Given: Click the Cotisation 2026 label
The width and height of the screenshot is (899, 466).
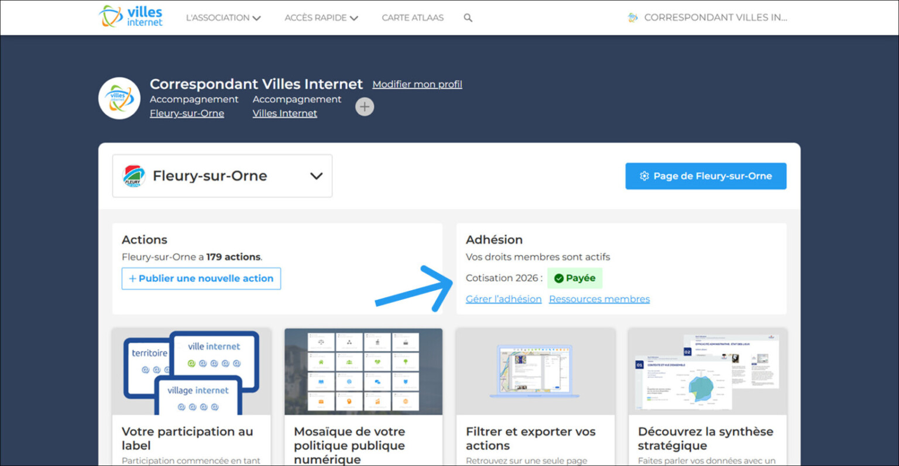Looking at the screenshot, I should (504, 278).
